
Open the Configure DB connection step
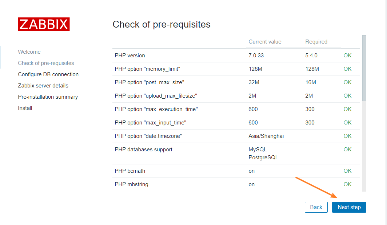point(48,74)
